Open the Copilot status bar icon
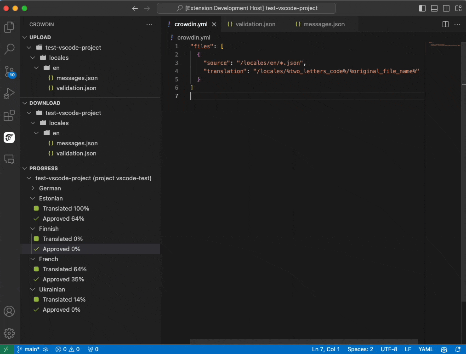 [x=443, y=349]
